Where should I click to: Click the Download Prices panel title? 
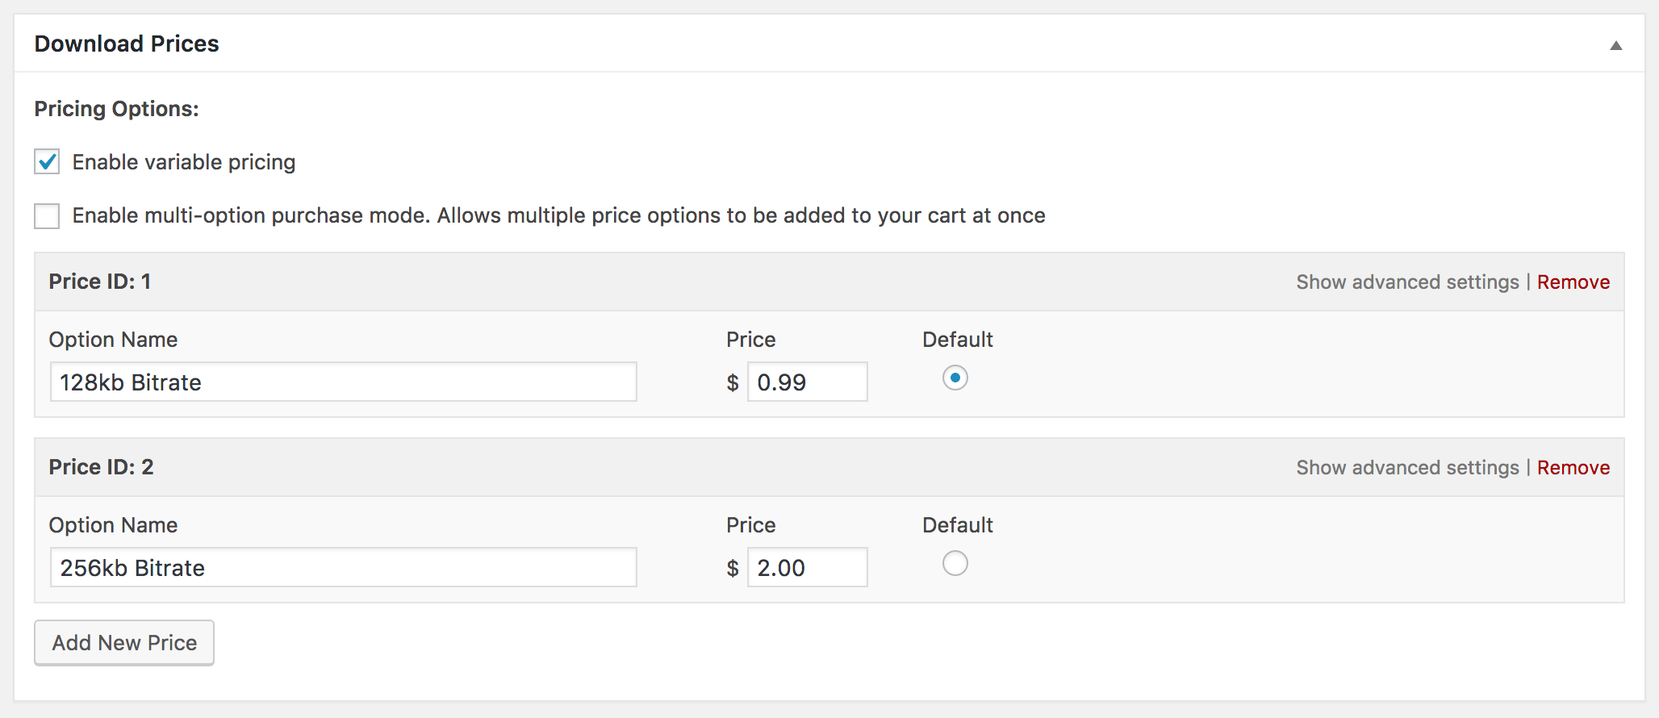pyautogui.click(x=127, y=44)
